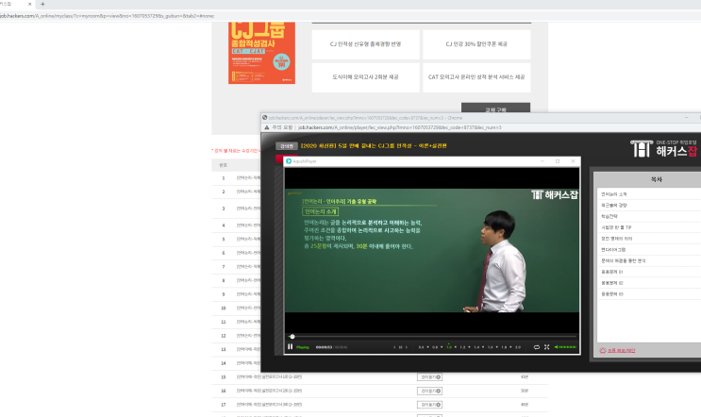Screen dimensions: 701x417
Task: Click the yellow lecture title text
Action: tap(374, 145)
